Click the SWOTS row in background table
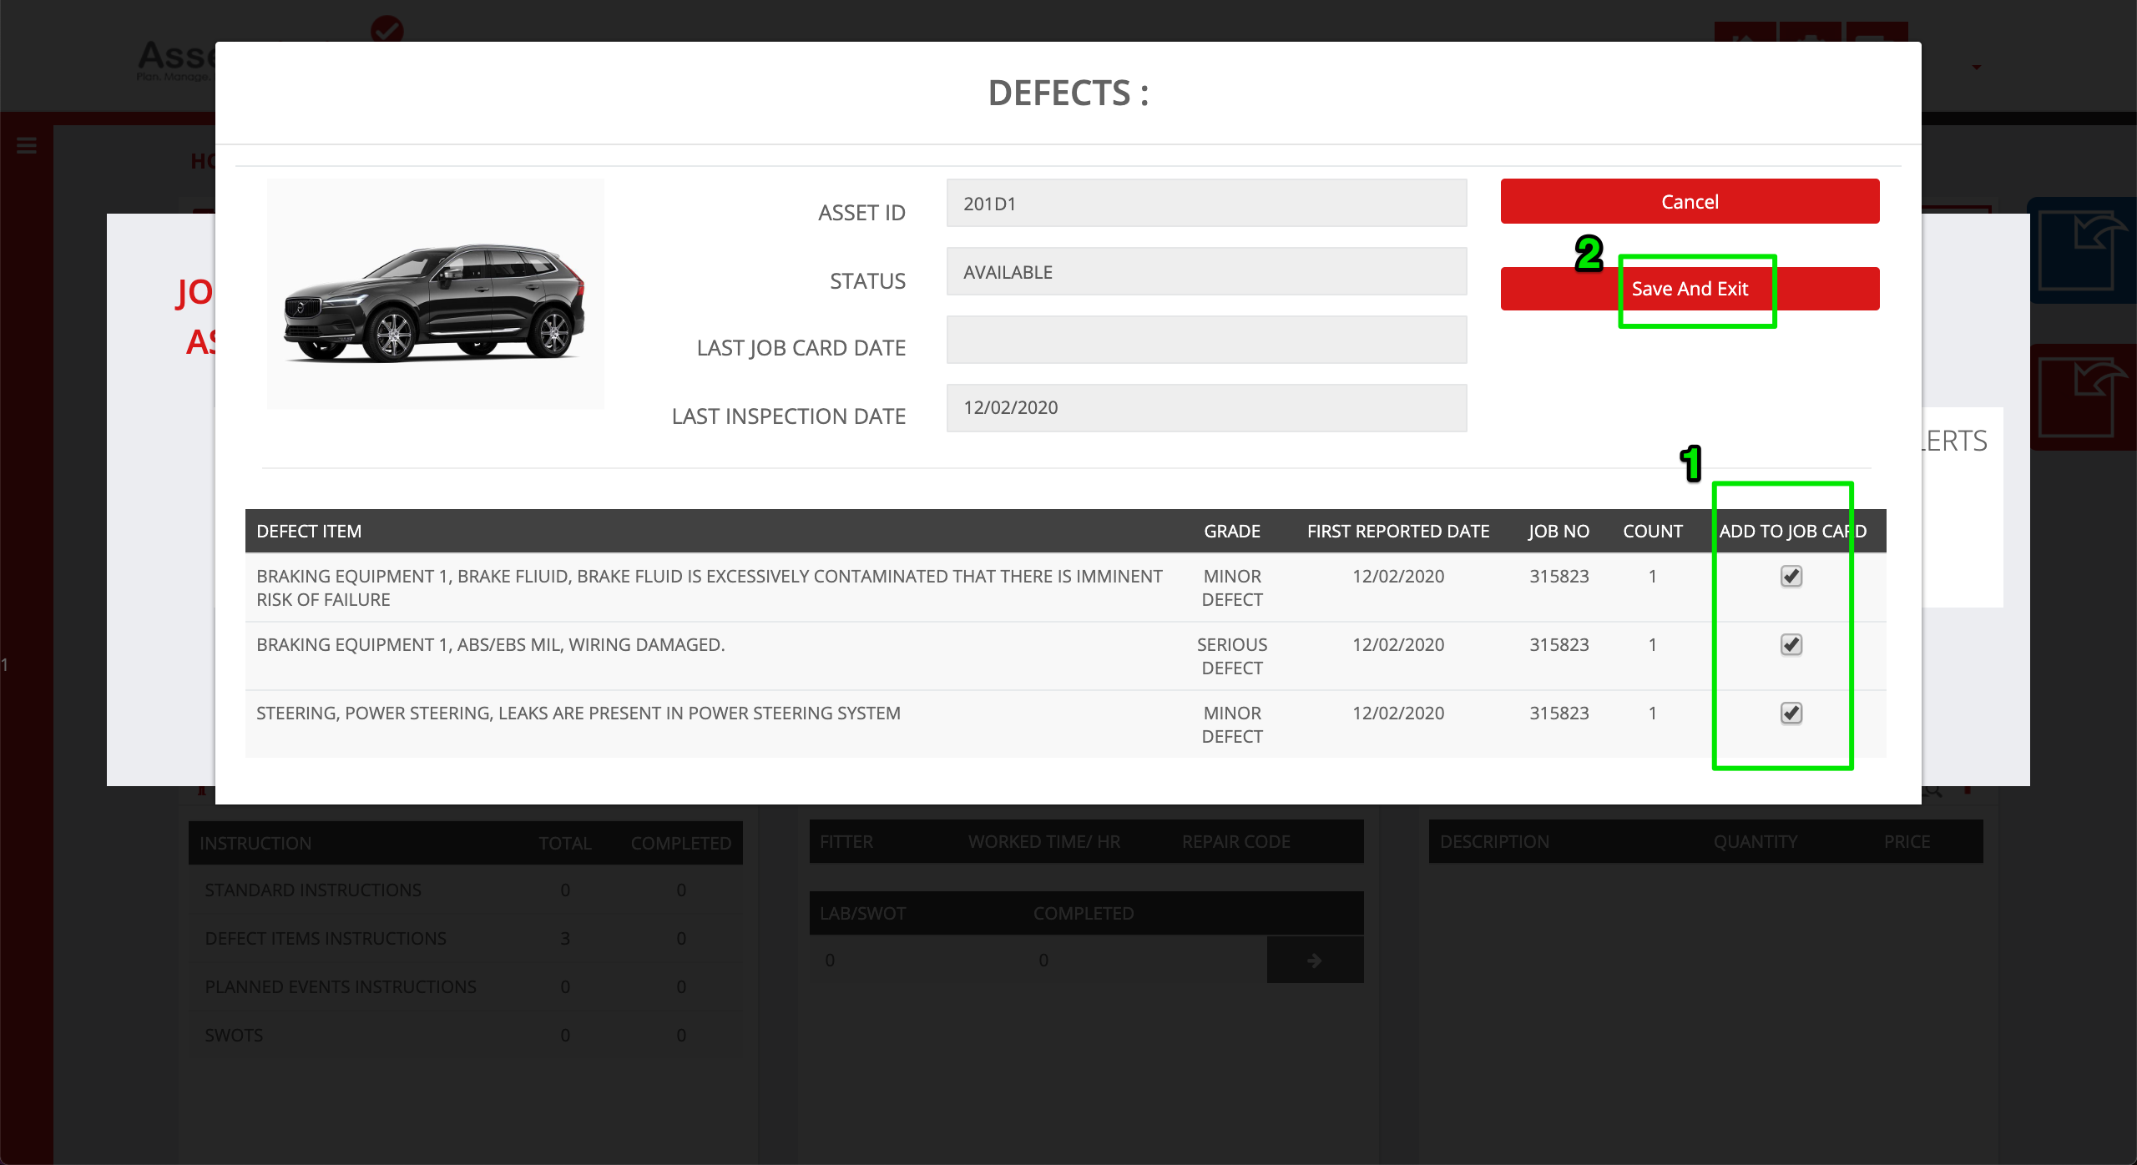Screen dimensions: 2137x1165 tap(466, 1035)
